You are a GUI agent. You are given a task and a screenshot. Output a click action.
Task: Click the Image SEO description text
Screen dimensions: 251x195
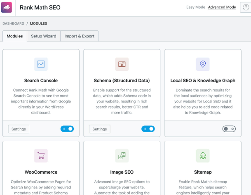click(122, 187)
